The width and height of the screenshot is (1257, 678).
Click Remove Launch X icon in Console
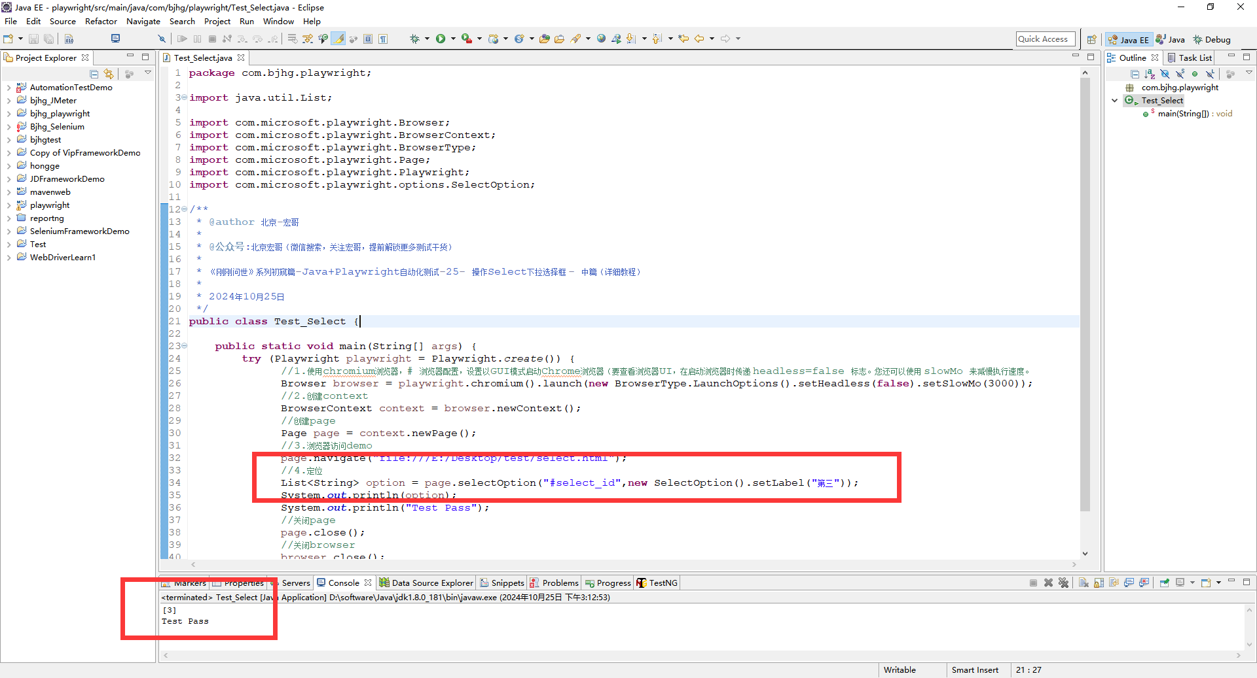[x=1048, y=583]
